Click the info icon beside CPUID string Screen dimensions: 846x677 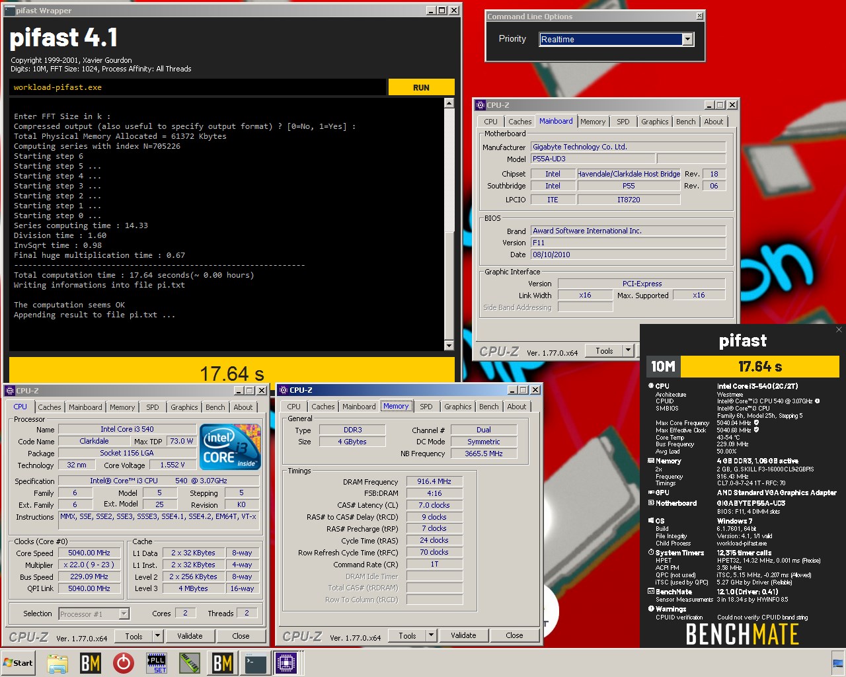[x=818, y=401]
